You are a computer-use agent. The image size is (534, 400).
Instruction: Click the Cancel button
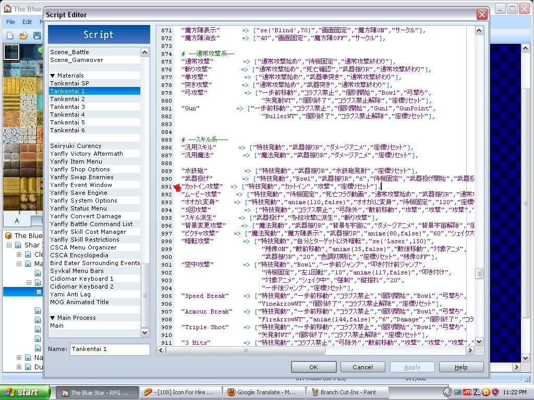click(x=362, y=367)
